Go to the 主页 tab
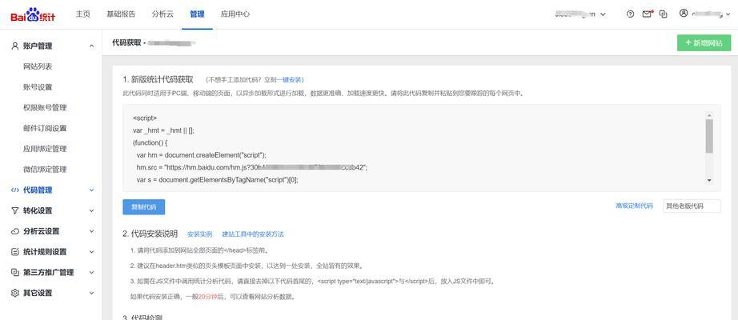 (x=82, y=14)
